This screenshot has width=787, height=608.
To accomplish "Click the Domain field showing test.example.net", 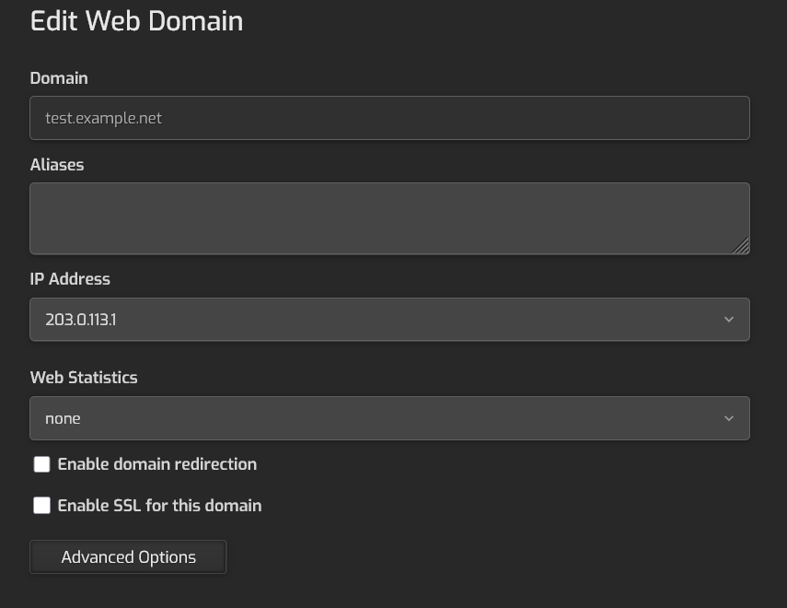I will (389, 118).
